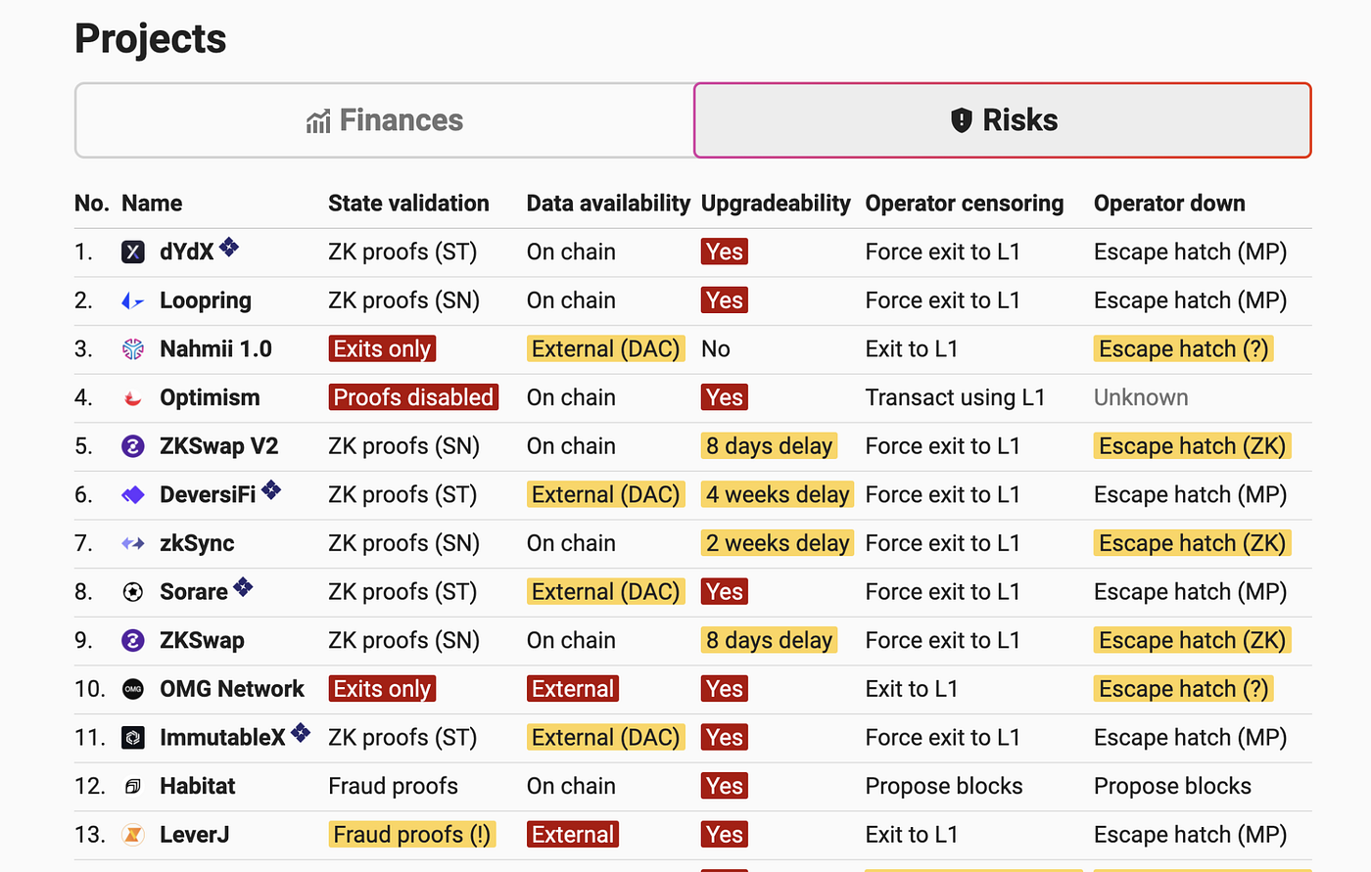Click the red Exits only badge for Nahmii
Image resolution: width=1371 pixels, height=872 pixels.
coord(382,349)
